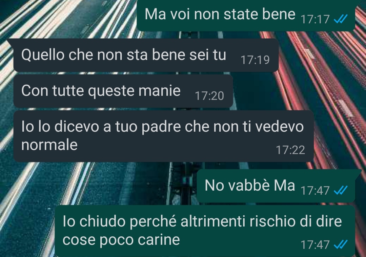Tap the blue read-receipt ticks at 17:17

pos(341,19)
